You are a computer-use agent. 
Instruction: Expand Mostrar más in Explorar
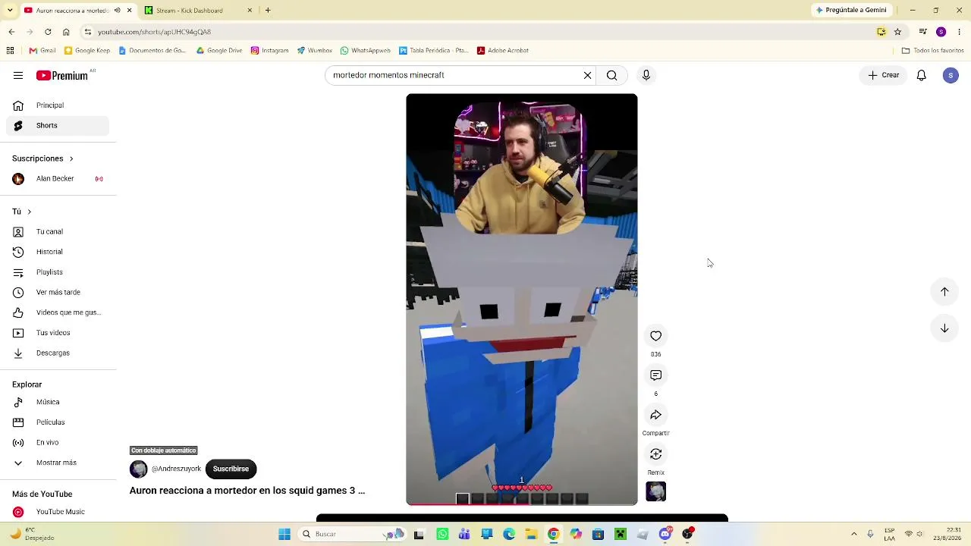[58, 463]
